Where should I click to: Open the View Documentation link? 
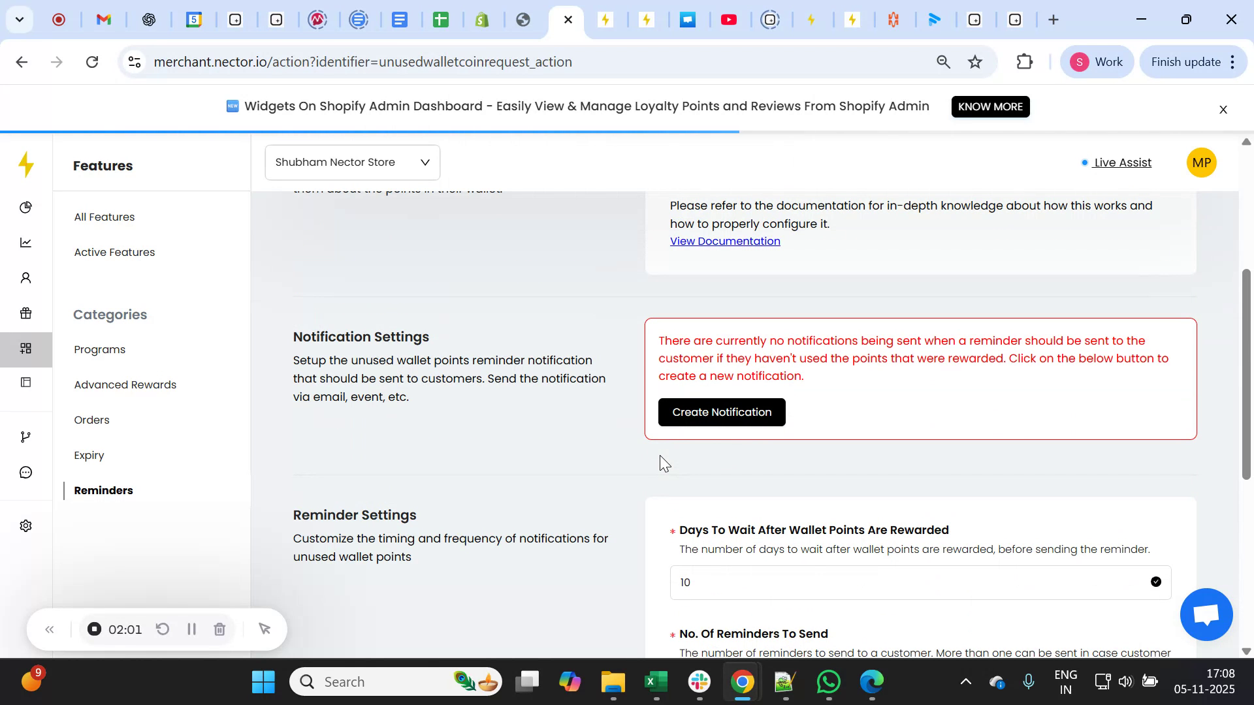pos(725,241)
